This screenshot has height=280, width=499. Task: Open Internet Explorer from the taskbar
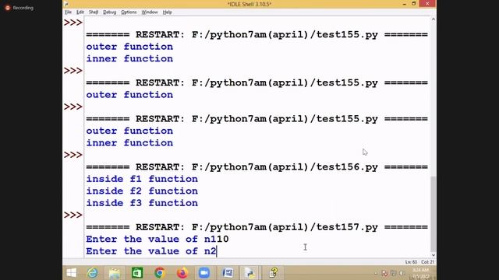[x=93, y=273]
